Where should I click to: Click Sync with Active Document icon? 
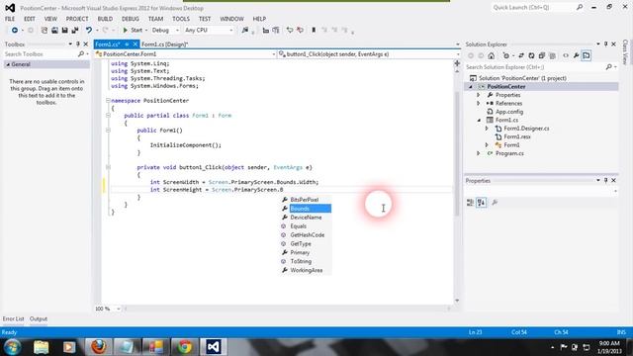pos(521,55)
